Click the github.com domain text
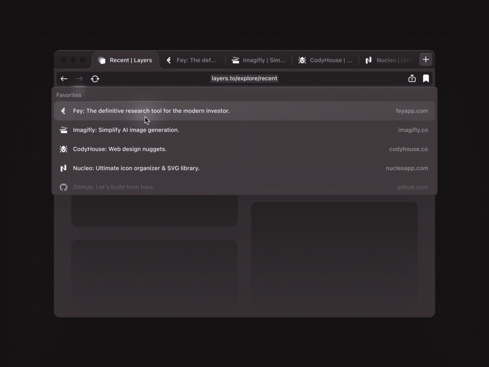 click(x=412, y=187)
